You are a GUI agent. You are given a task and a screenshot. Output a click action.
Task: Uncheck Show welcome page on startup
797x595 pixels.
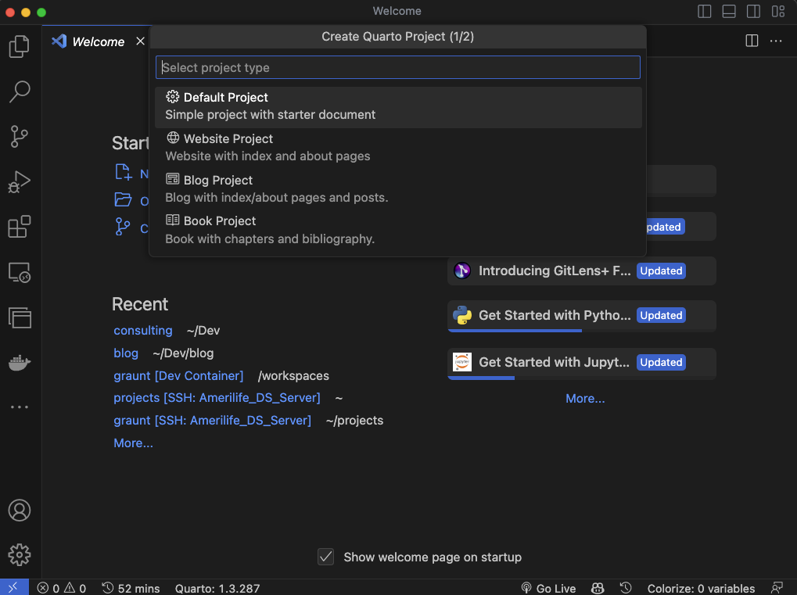tap(326, 557)
